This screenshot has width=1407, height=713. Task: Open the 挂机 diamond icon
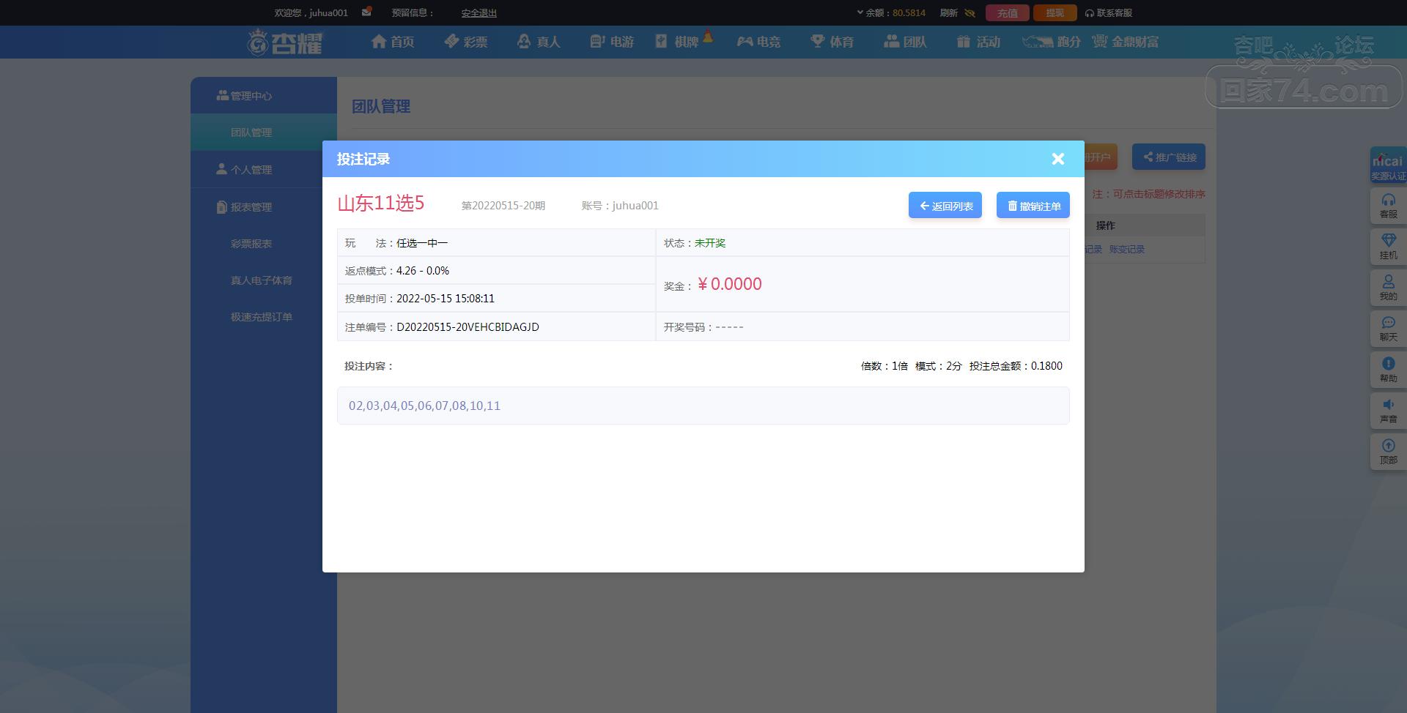click(1388, 240)
